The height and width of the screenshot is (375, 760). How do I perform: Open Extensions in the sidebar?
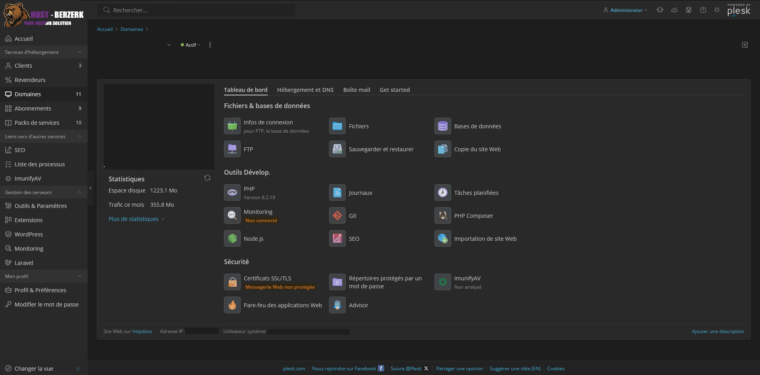coord(44,220)
